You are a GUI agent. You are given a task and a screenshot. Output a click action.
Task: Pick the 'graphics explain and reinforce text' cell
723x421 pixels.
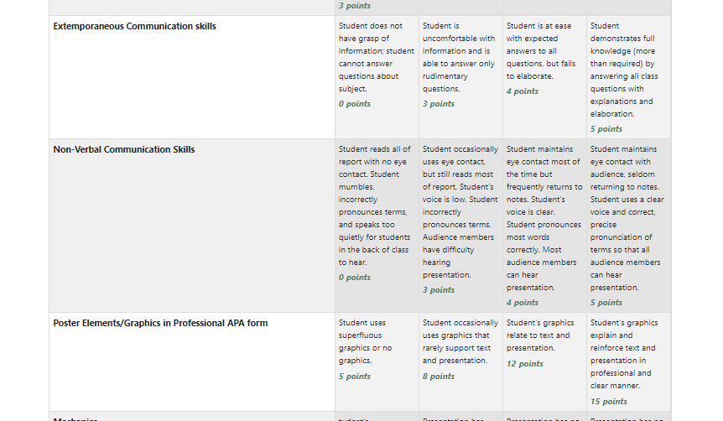tap(628, 362)
